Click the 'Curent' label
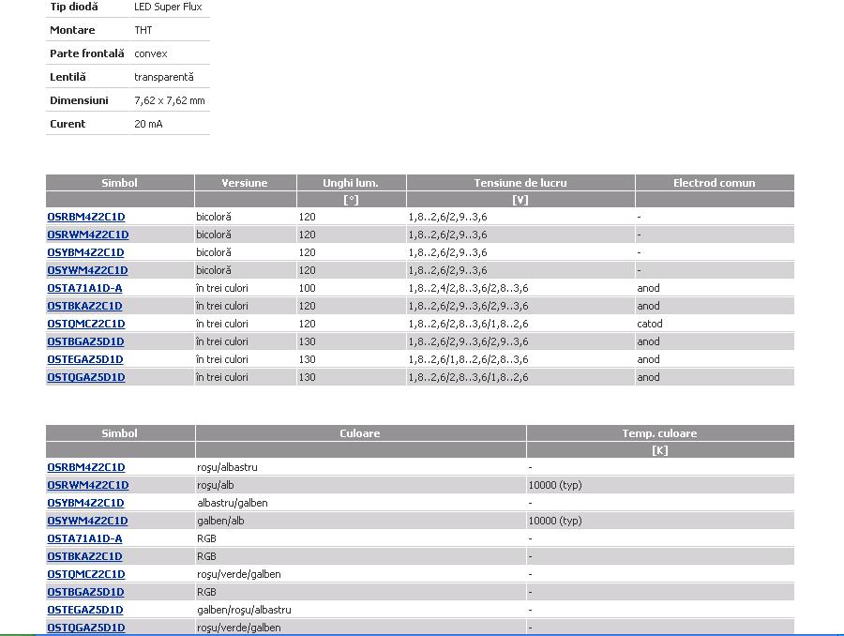Viewport: 844px width, 636px height. coord(68,124)
